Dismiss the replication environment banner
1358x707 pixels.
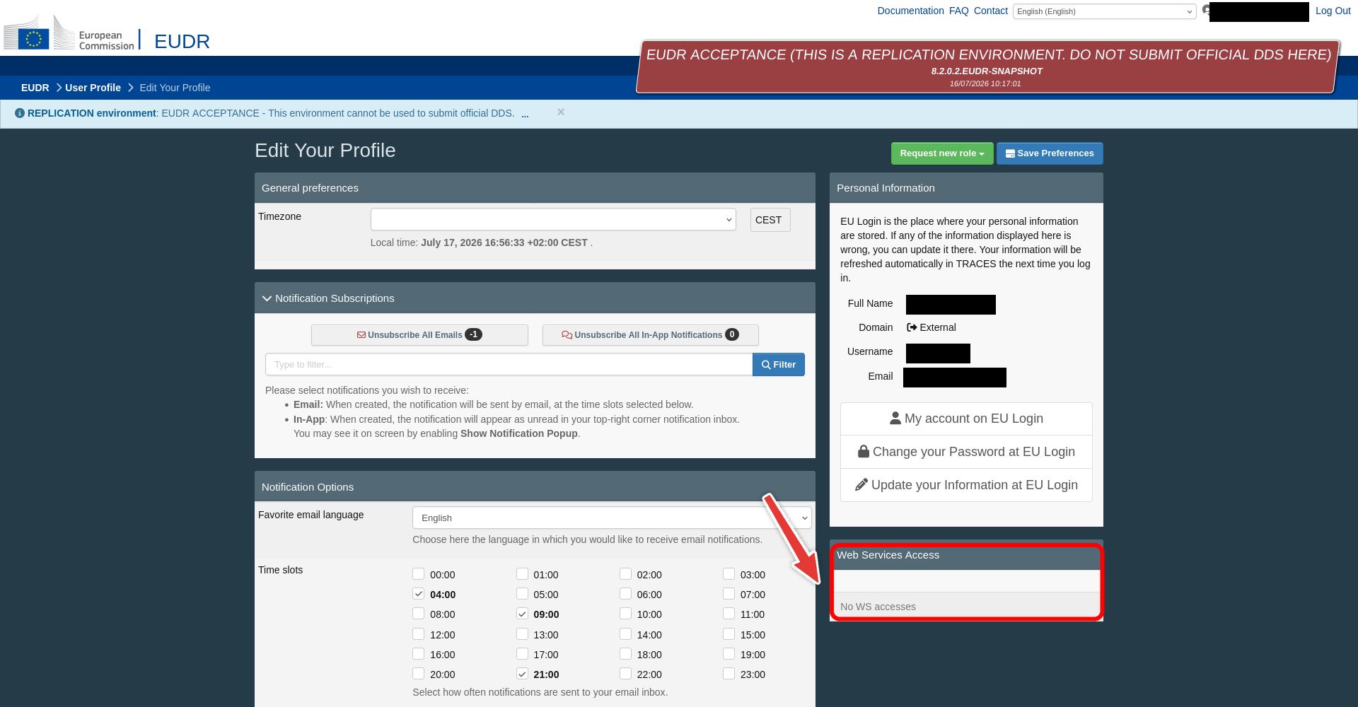coord(561,112)
